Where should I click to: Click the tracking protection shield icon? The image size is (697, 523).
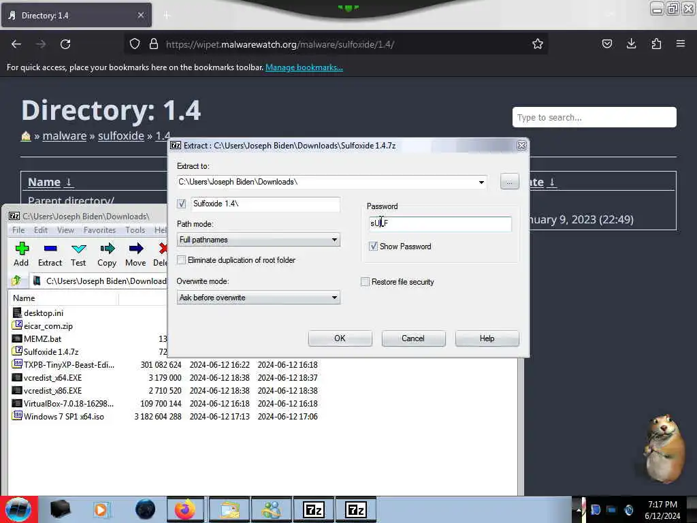pos(135,44)
